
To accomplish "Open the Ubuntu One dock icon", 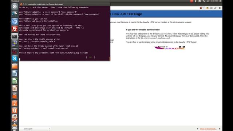I will click(x=15, y=111).
